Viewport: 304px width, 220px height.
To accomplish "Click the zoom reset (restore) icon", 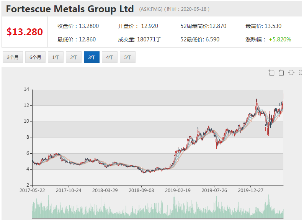I will [281, 73].
